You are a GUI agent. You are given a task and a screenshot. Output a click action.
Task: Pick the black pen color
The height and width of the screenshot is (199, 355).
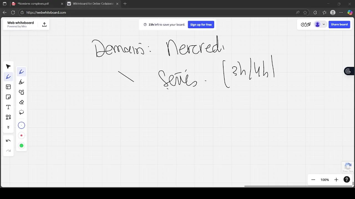21,125
